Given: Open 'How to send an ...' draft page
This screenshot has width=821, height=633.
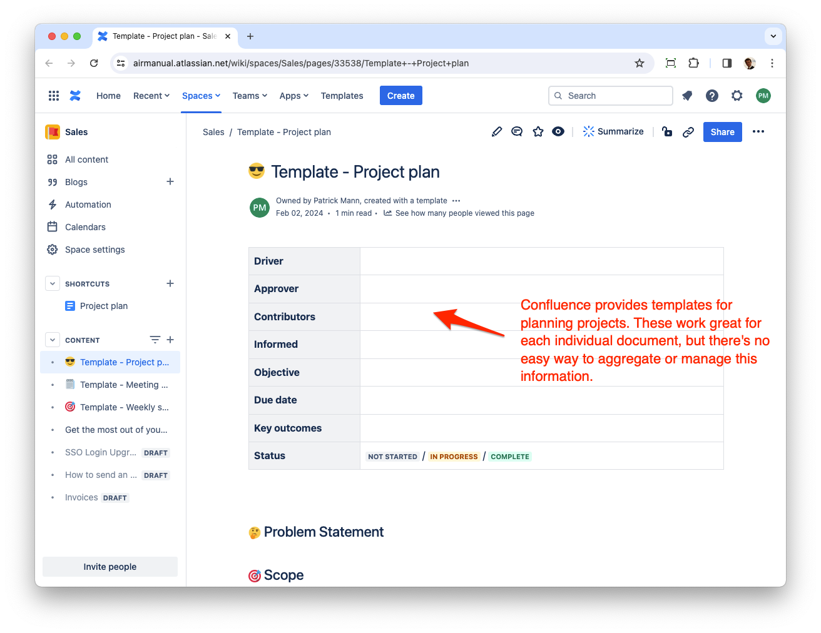Looking at the screenshot, I should (x=110, y=475).
